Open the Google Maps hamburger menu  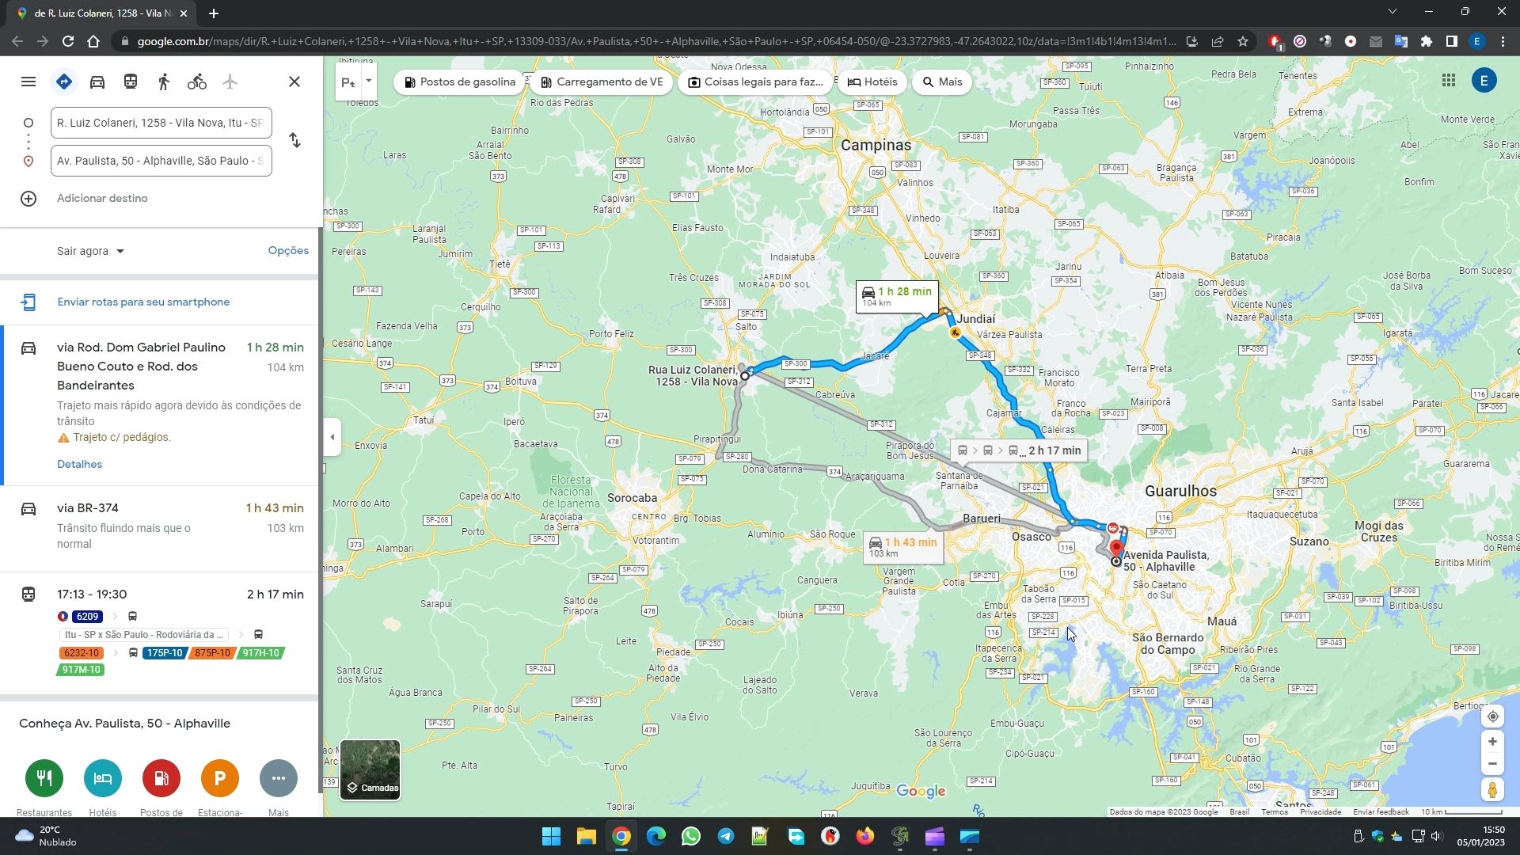[x=28, y=82]
